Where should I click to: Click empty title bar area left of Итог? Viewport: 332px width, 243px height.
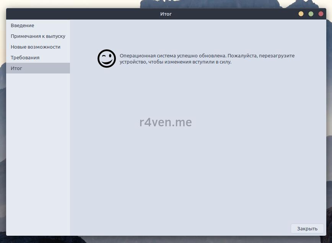[76, 14]
